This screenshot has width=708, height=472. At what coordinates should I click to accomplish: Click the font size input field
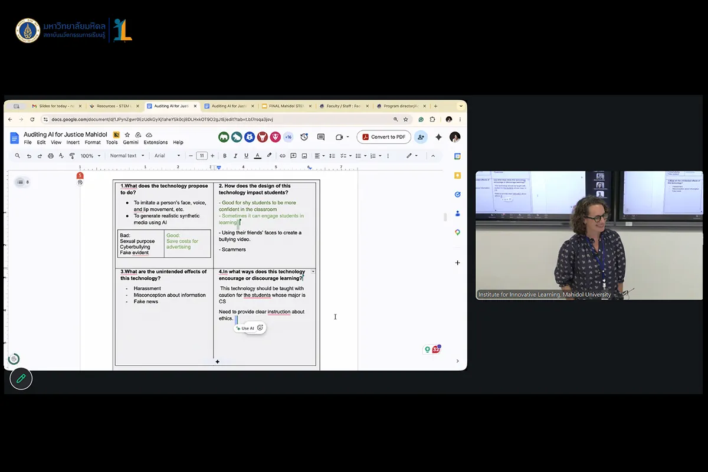[x=202, y=156]
